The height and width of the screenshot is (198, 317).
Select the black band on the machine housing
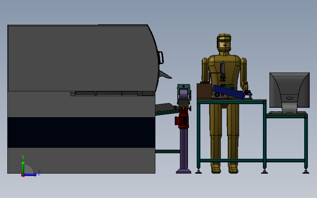[81, 132]
